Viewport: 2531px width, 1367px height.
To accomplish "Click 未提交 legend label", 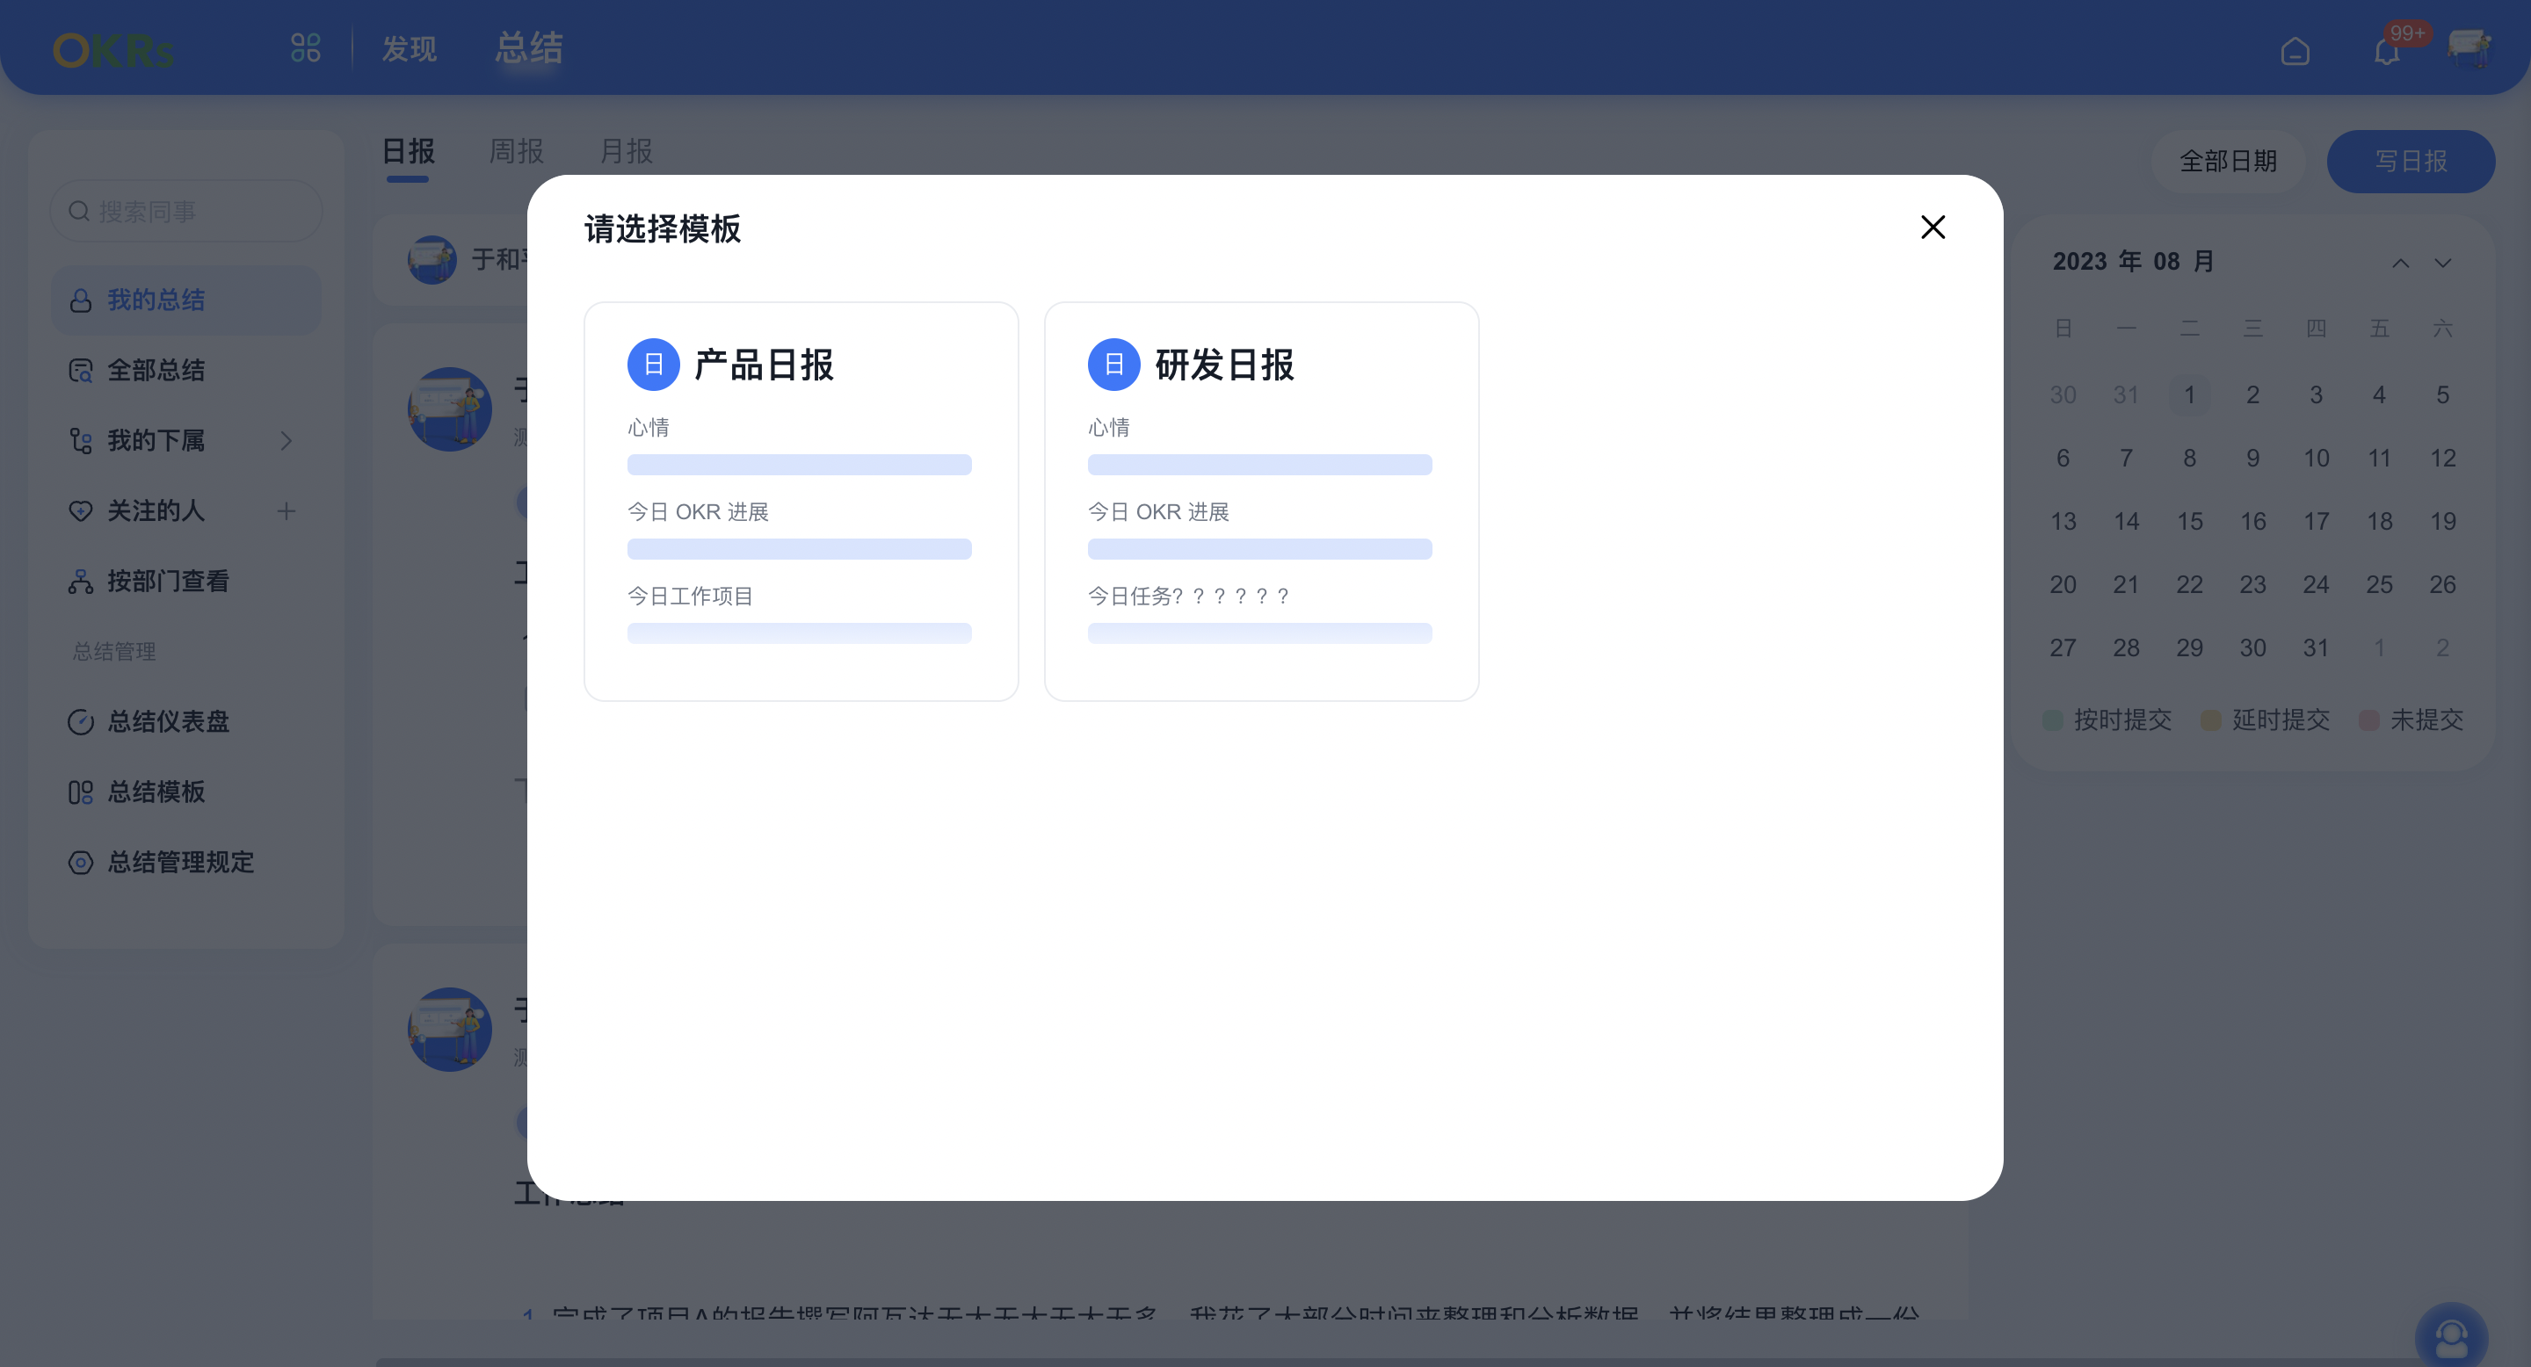I will [2426, 720].
